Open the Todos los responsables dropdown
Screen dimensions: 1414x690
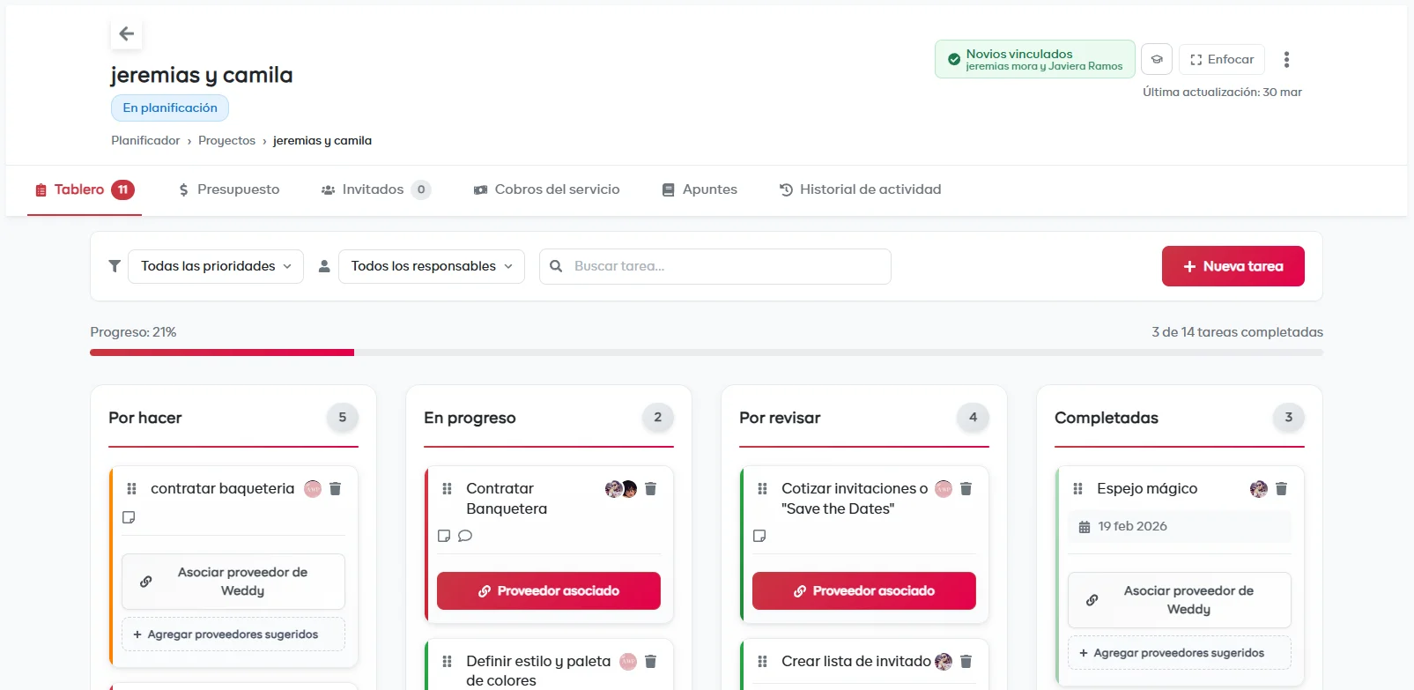click(432, 266)
